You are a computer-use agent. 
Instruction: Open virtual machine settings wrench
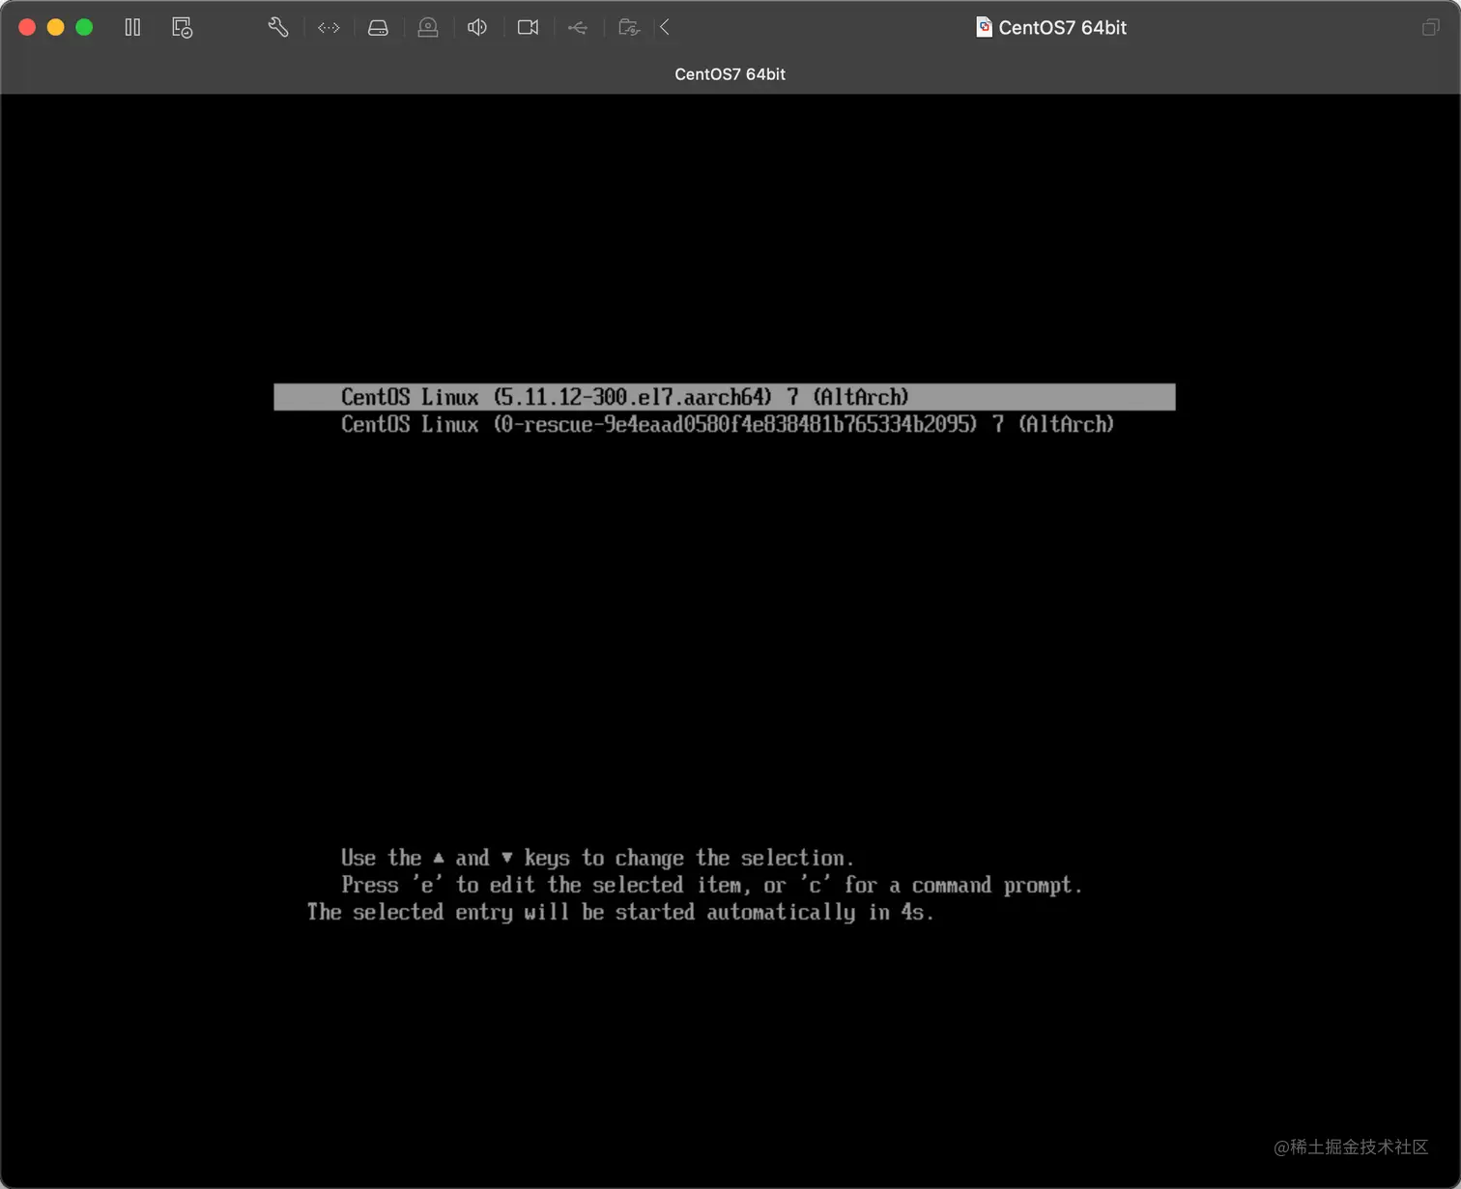pyautogui.click(x=278, y=27)
